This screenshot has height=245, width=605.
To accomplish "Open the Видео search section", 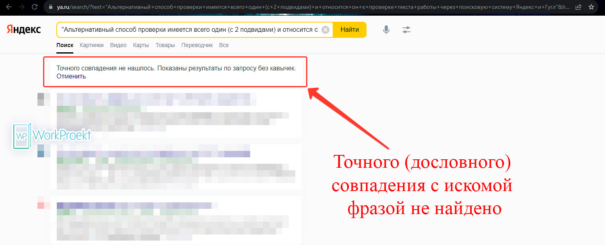I will coord(118,45).
